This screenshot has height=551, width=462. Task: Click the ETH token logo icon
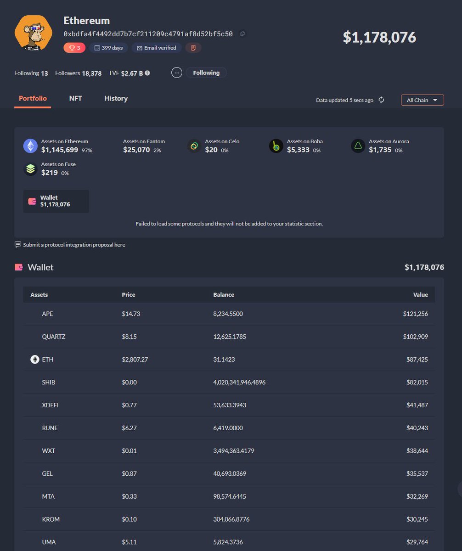[35, 360]
